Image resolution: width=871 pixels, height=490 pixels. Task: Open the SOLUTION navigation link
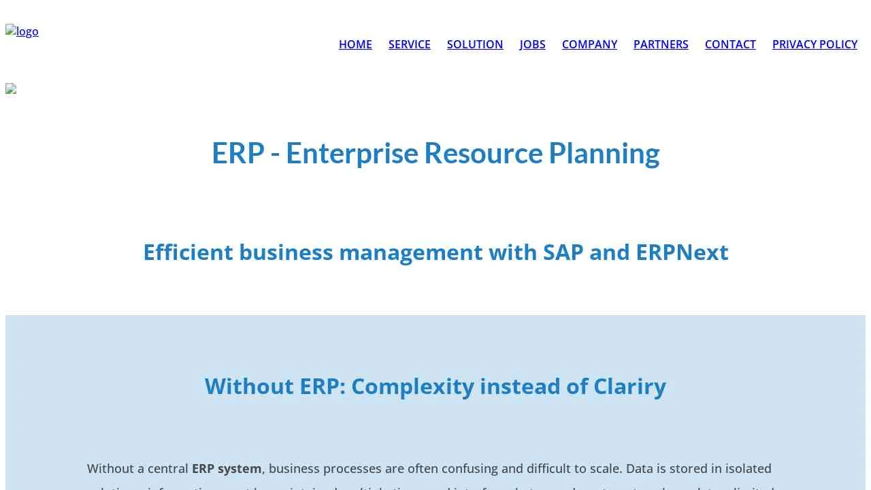pos(475,44)
